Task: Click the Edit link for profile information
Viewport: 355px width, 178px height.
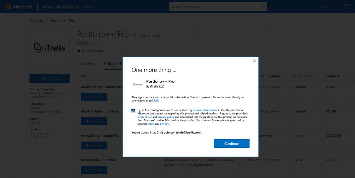Action: pyautogui.click(x=156, y=100)
